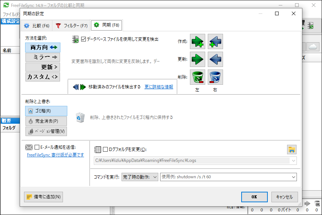Expand the command history dropdown arrow
Screen dimensions: 322x215
click(294, 177)
